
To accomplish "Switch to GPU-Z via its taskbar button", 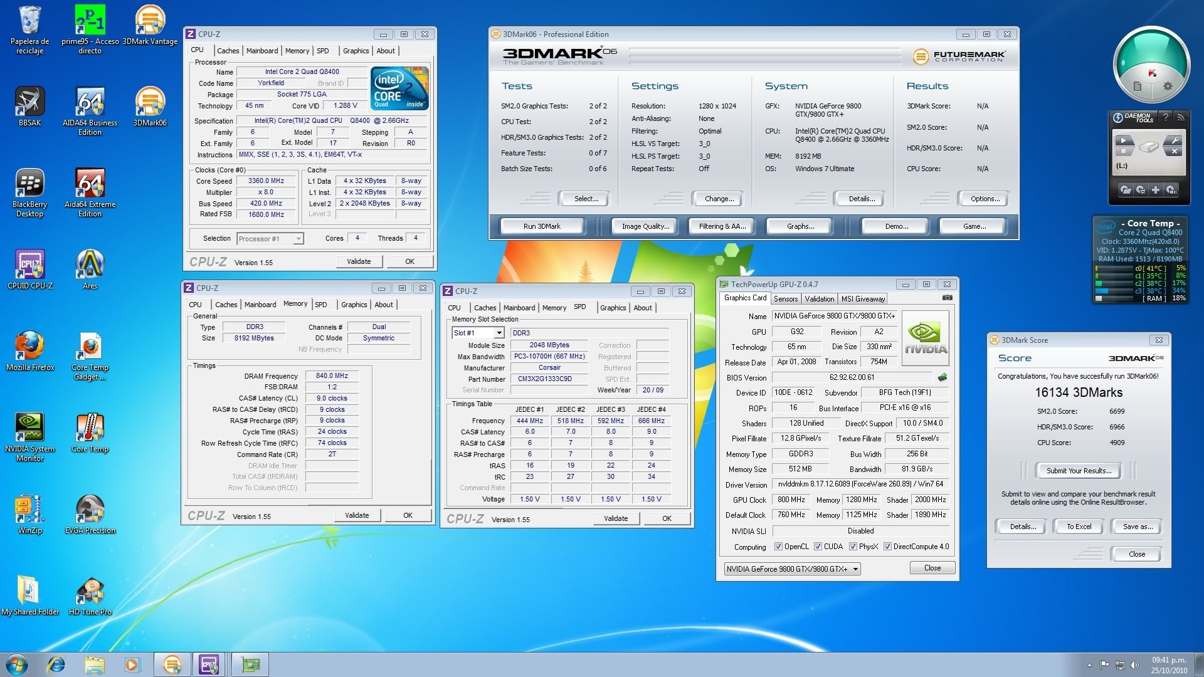I will (250, 664).
